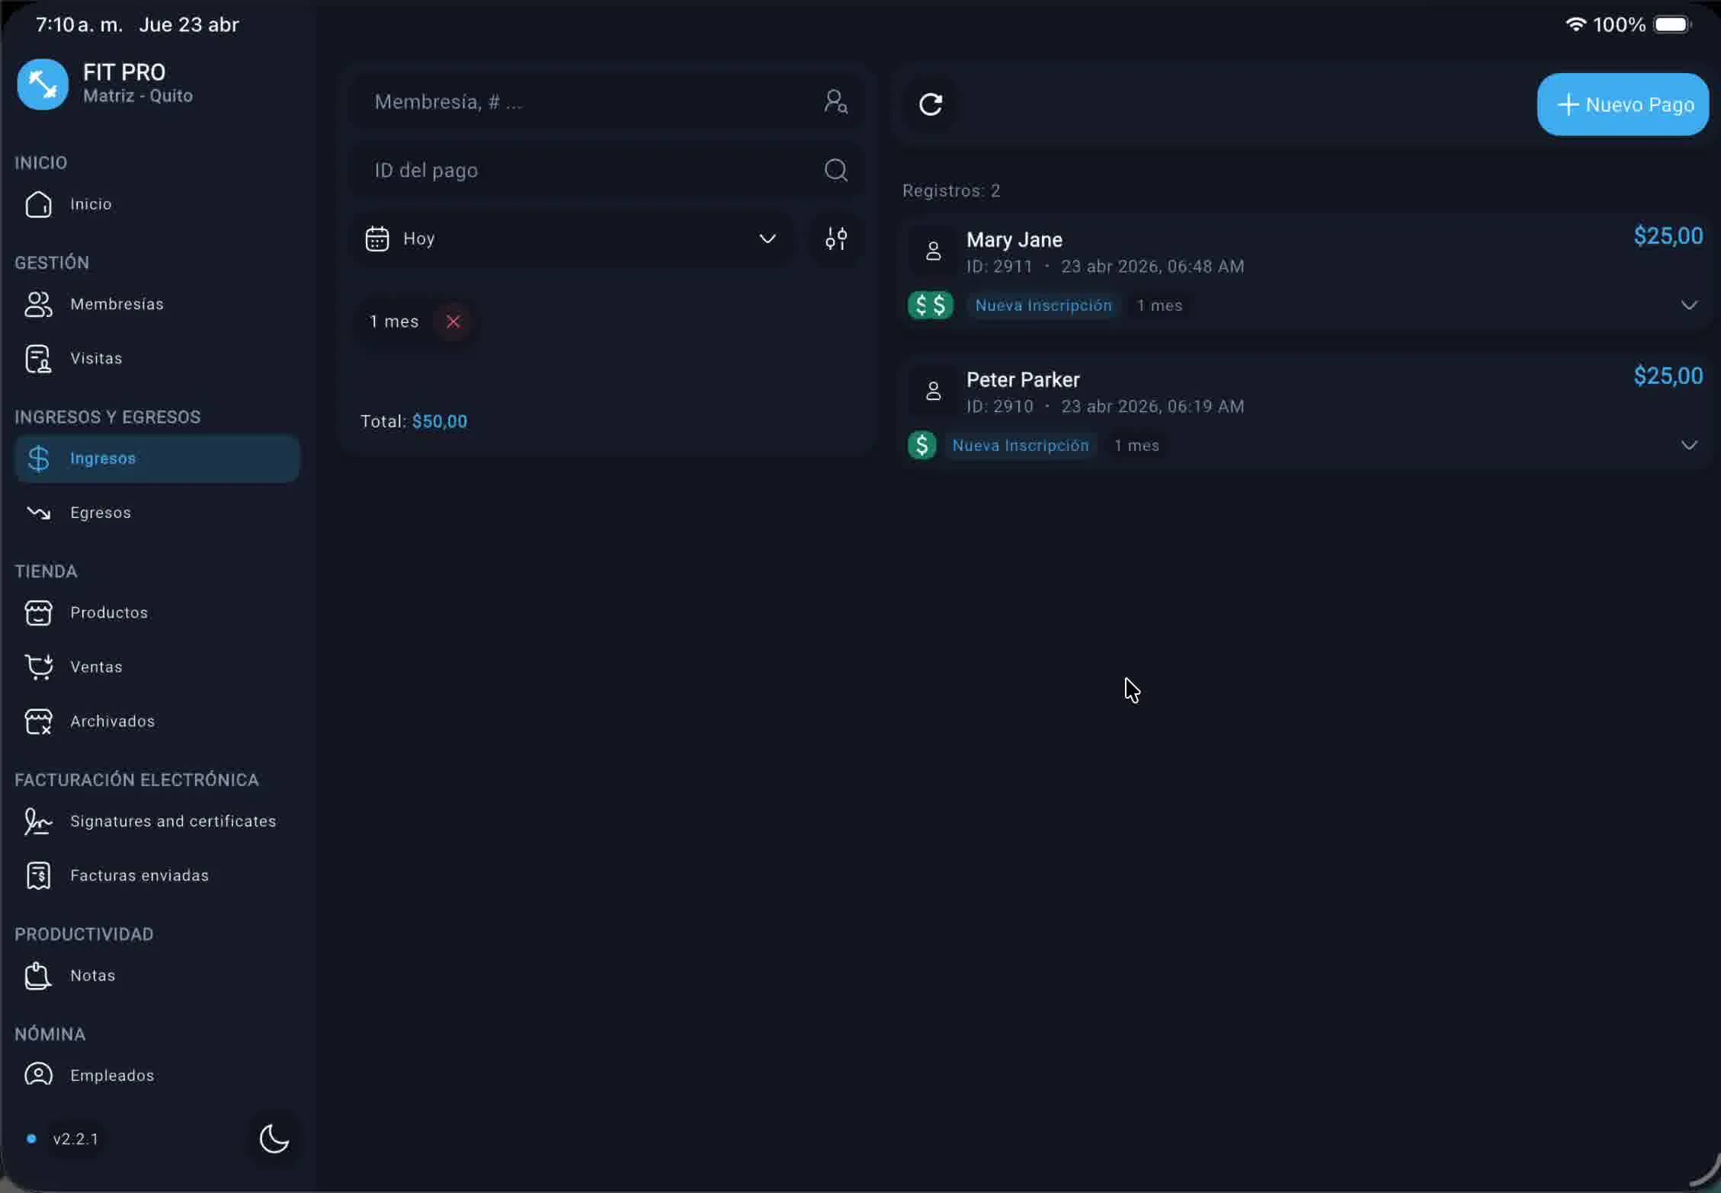The height and width of the screenshot is (1193, 1721).
Task: Open the Egresos section
Action: (x=157, y=513)
